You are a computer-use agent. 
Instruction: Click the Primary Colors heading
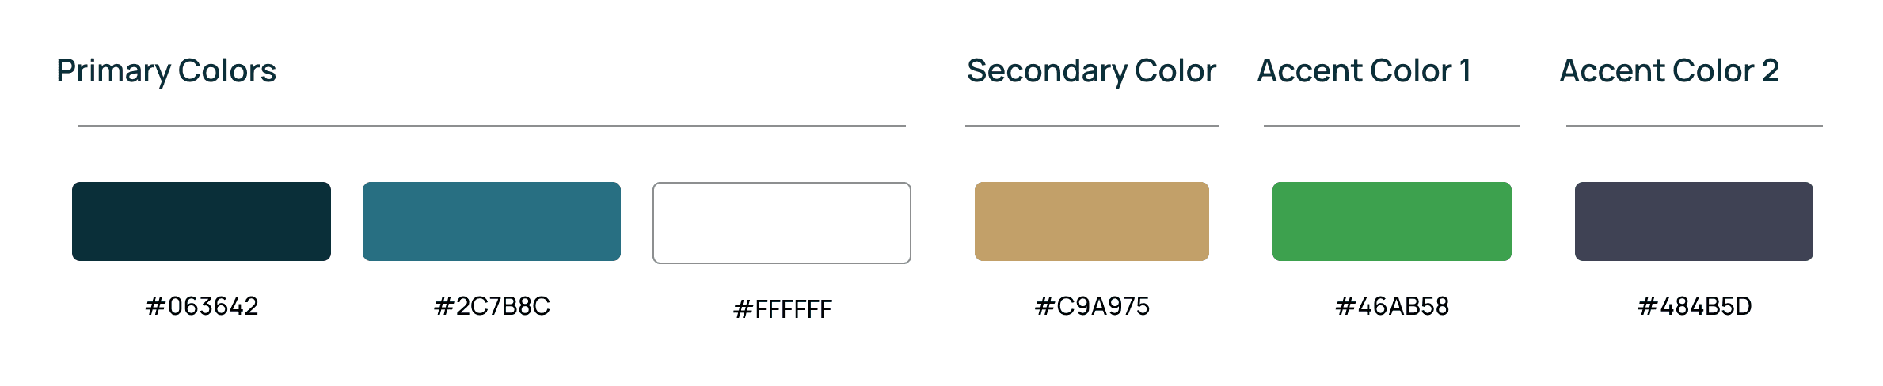coord(166,71)
